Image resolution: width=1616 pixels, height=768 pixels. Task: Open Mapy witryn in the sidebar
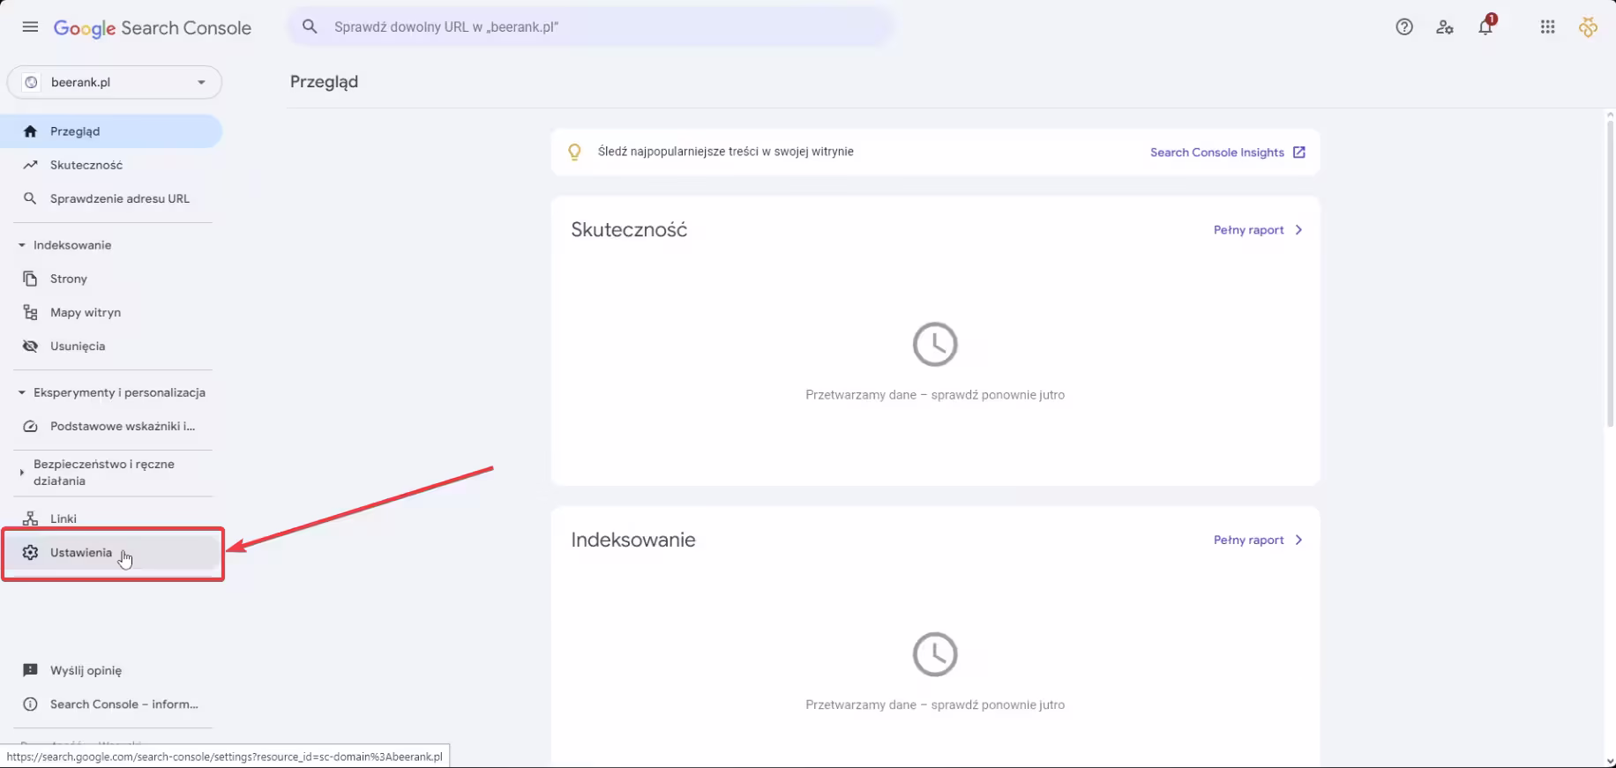click(85, 312)
